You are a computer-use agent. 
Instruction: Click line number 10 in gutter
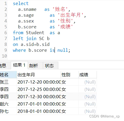[4, 56]
